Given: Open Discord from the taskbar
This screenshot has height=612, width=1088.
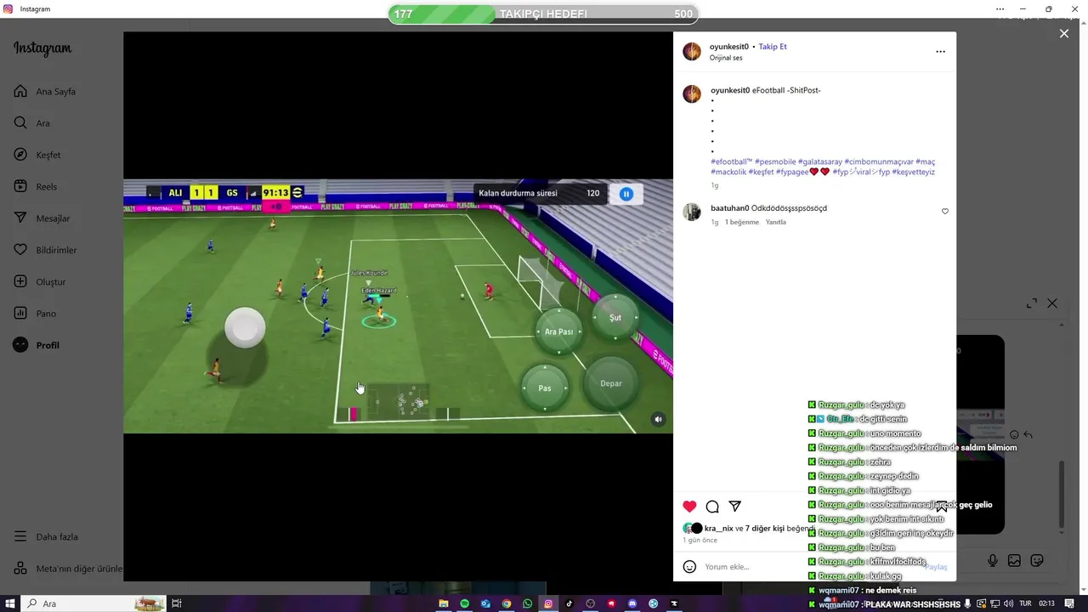Looking at the screenshot, I should point(632,603).
